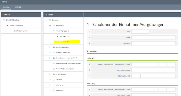Click Persönliche Bearbeitungsnotiz section icon

[x=54, y=69]
